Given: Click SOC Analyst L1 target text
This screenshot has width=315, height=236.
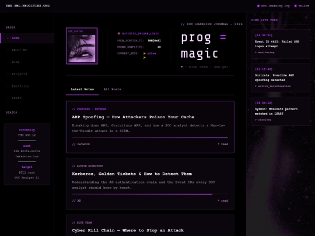Looking at the screenshot, I should click(x=27, y=178).
